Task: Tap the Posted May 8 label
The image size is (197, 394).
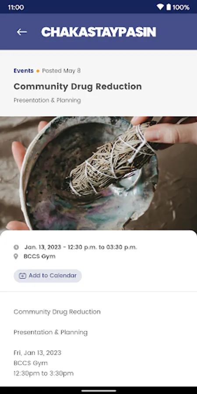Action: [x=61, y=71]
